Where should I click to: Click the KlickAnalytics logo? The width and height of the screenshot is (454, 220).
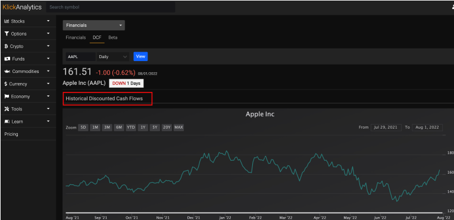click(22, 7)
